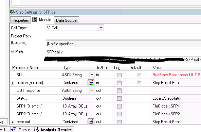Toggle Default checkbox for error in row
201x132 pixels.
pyautogui.click(x=139, y=83)
